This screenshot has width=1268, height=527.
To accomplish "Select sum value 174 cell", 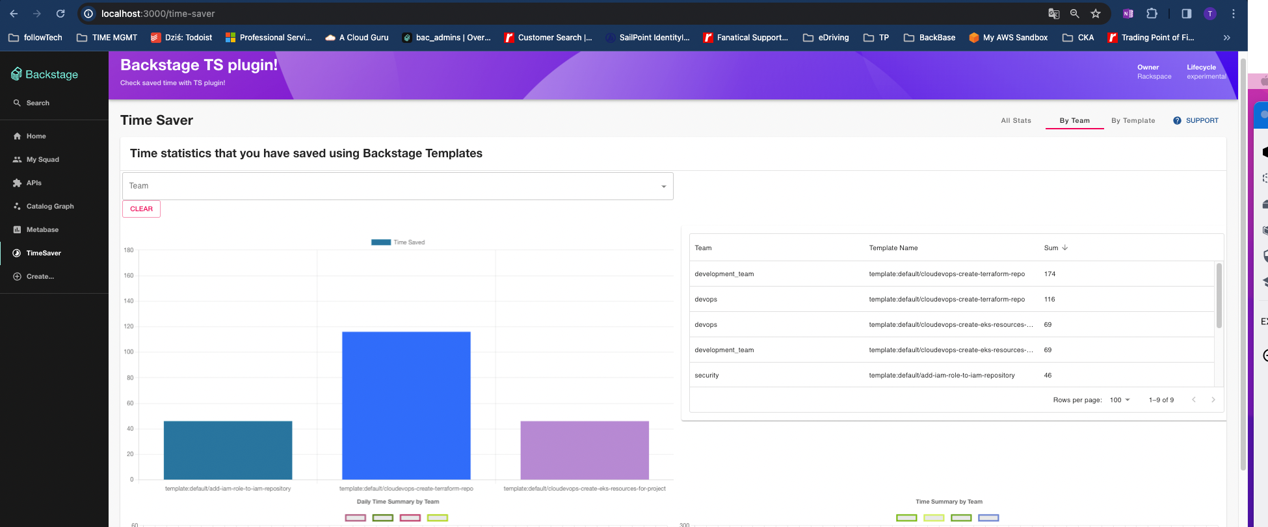I will 1050,274.
